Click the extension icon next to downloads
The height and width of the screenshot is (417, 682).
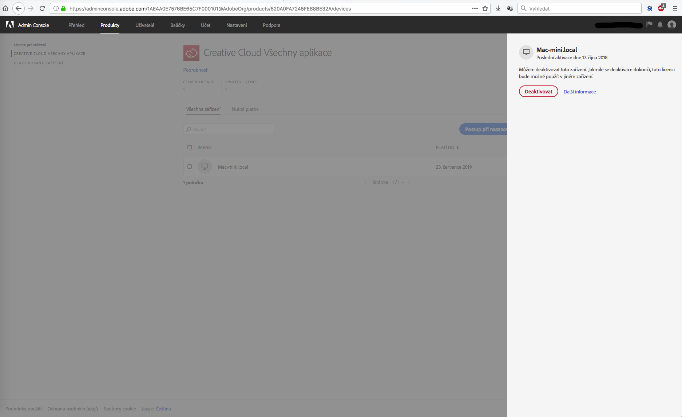510,8
